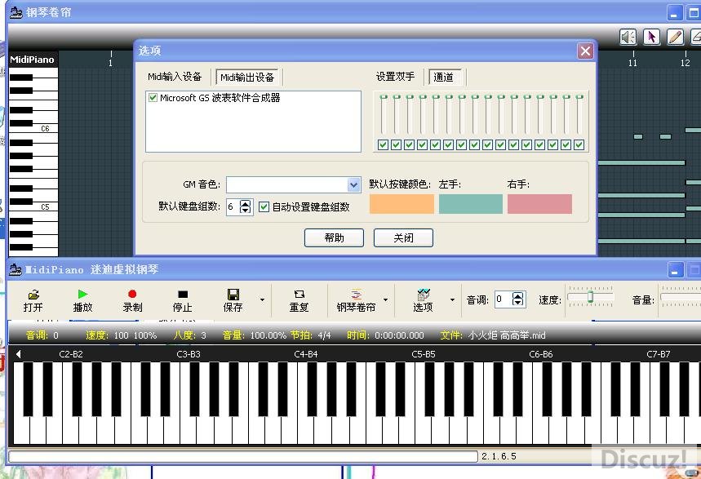Click measure 12 marker on Piano Roll ruler

(685, 62)
